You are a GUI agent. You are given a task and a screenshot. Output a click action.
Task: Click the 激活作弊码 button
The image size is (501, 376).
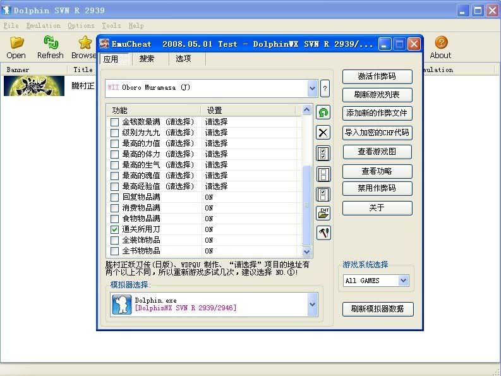(377, 76)
